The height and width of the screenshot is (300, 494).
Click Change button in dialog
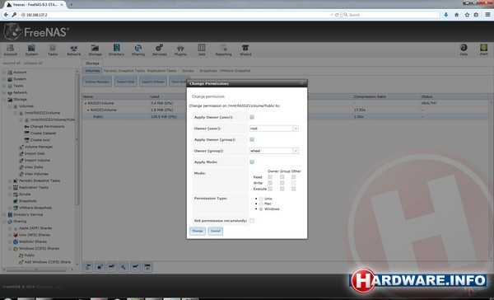[198, 231]
